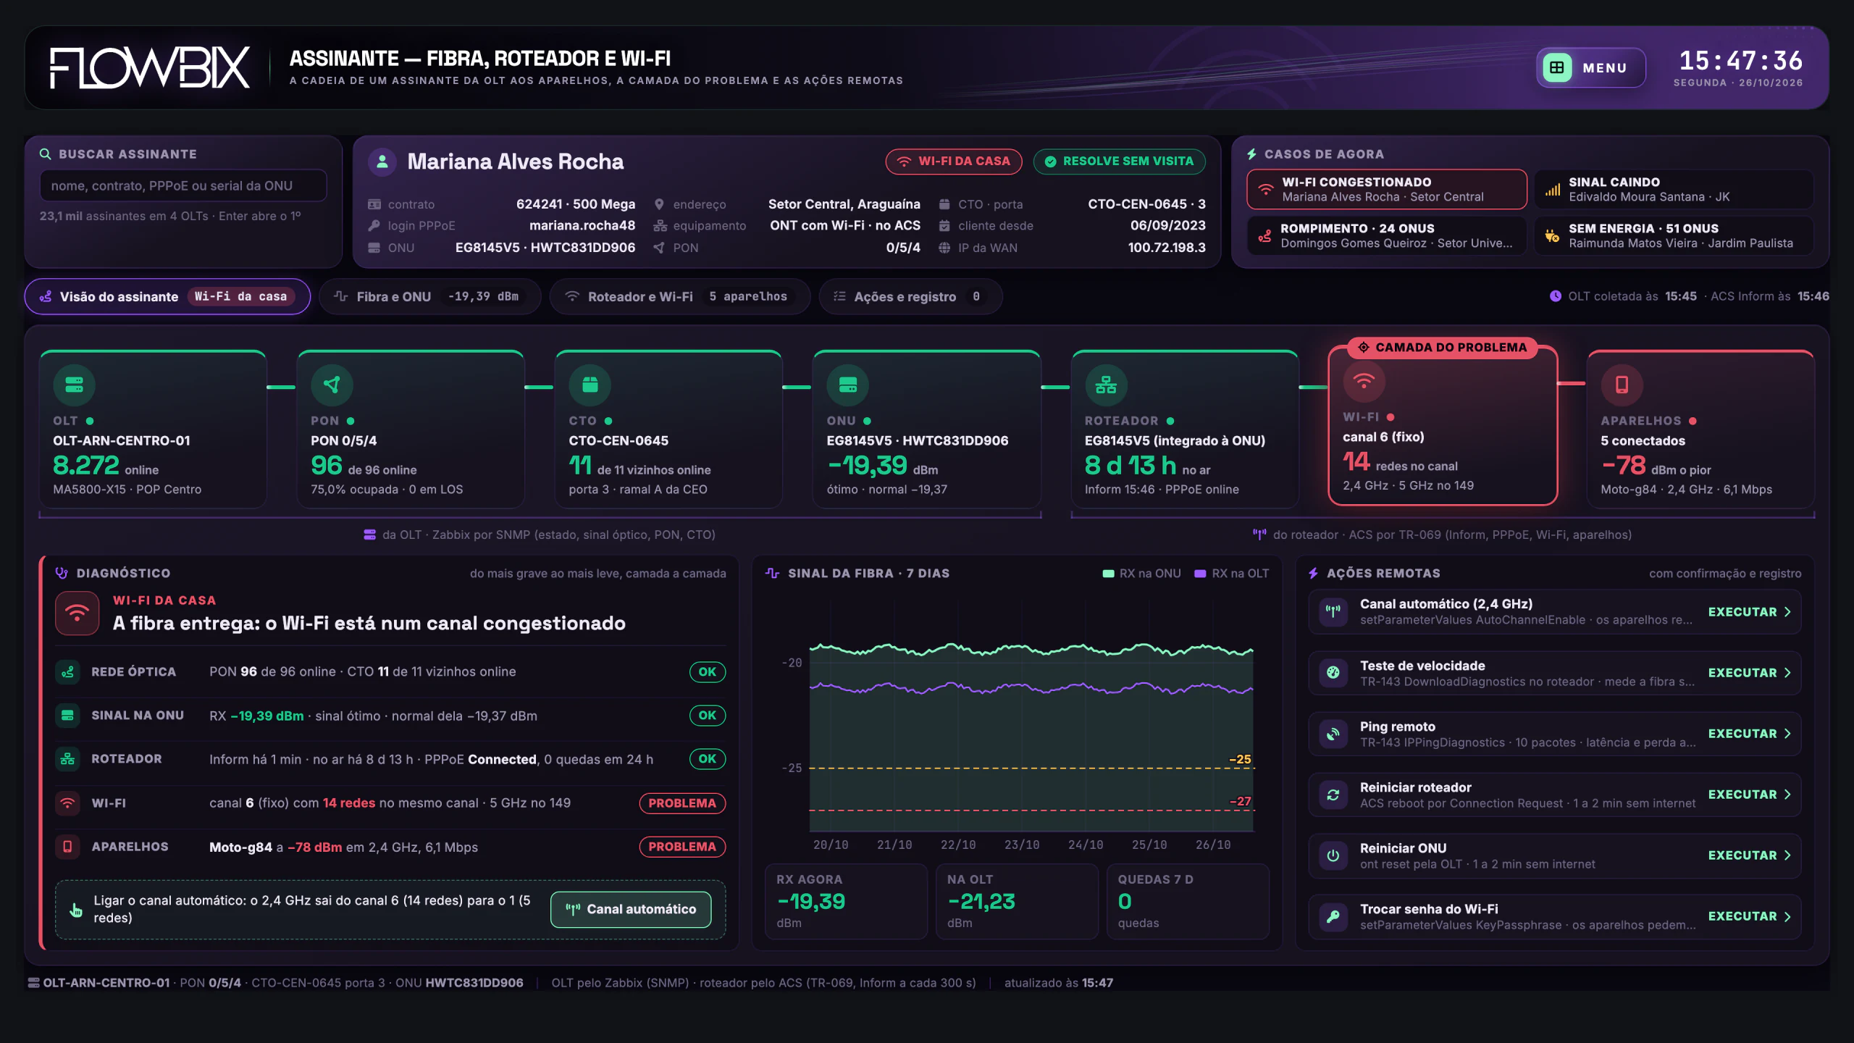
Task: Toggle the RX na OLT legend entry
Action: [1231, 574]
